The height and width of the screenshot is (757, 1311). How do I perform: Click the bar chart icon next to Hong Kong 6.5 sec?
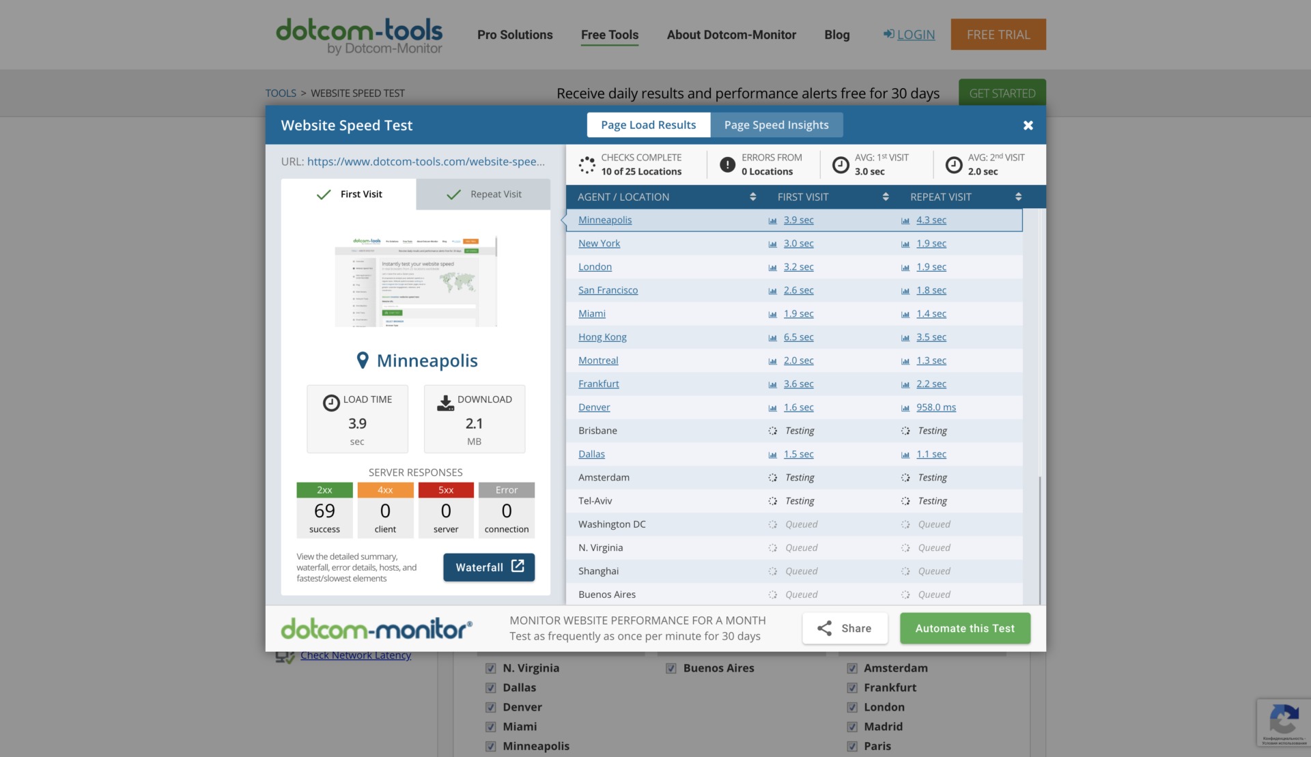click(772, 337)
